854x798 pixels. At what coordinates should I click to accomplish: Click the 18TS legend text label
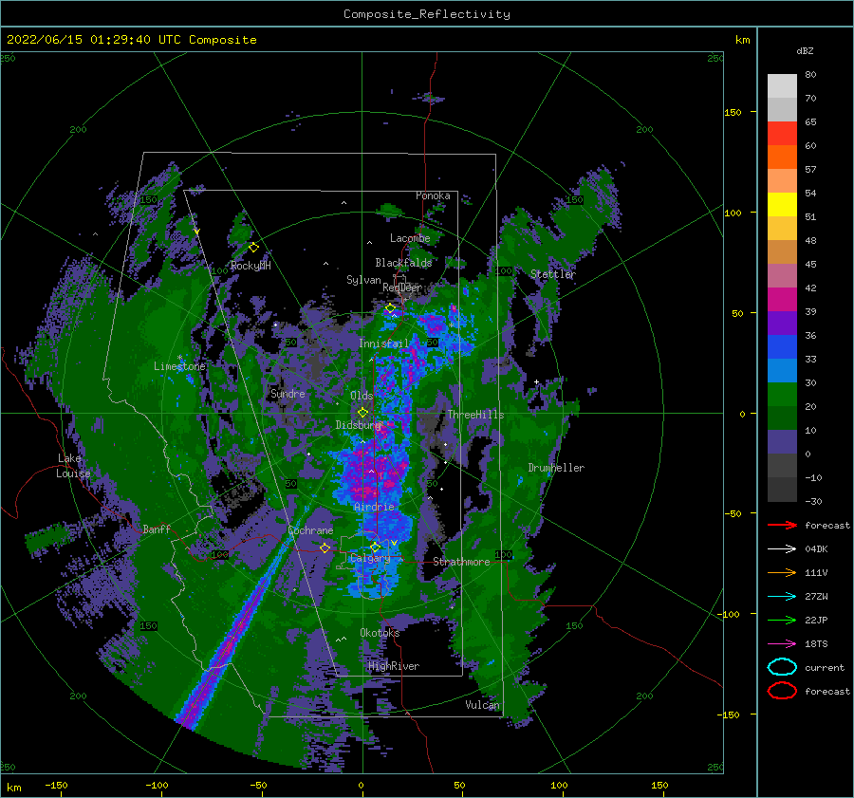tap(816, 643)
